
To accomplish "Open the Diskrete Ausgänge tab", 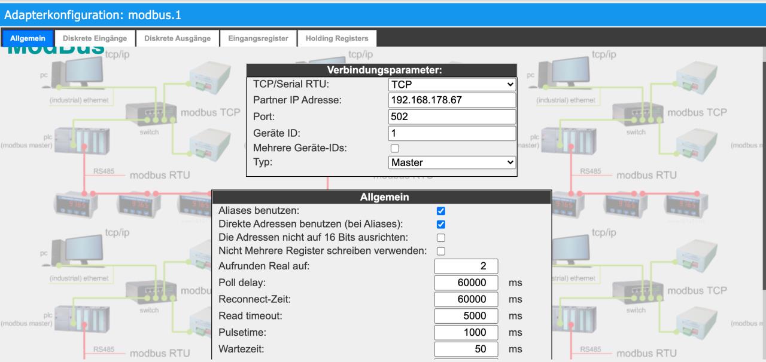I will coord(178,38).
